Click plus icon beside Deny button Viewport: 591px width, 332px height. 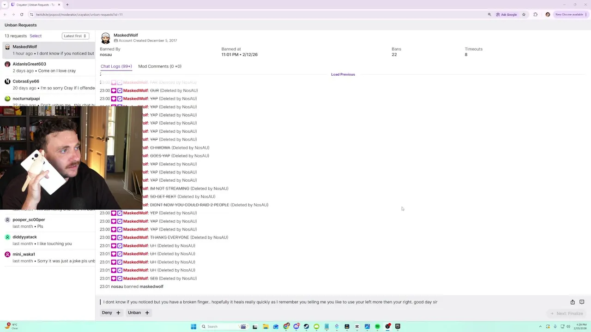118,313
